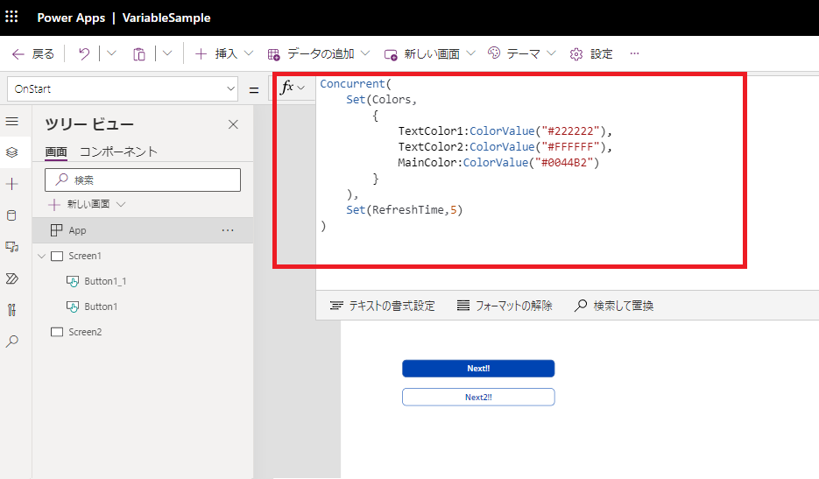This screenshot has width=819, height=479.
Task: Open the advanced tools sidebar icon
Action: [x=12, y=310]
